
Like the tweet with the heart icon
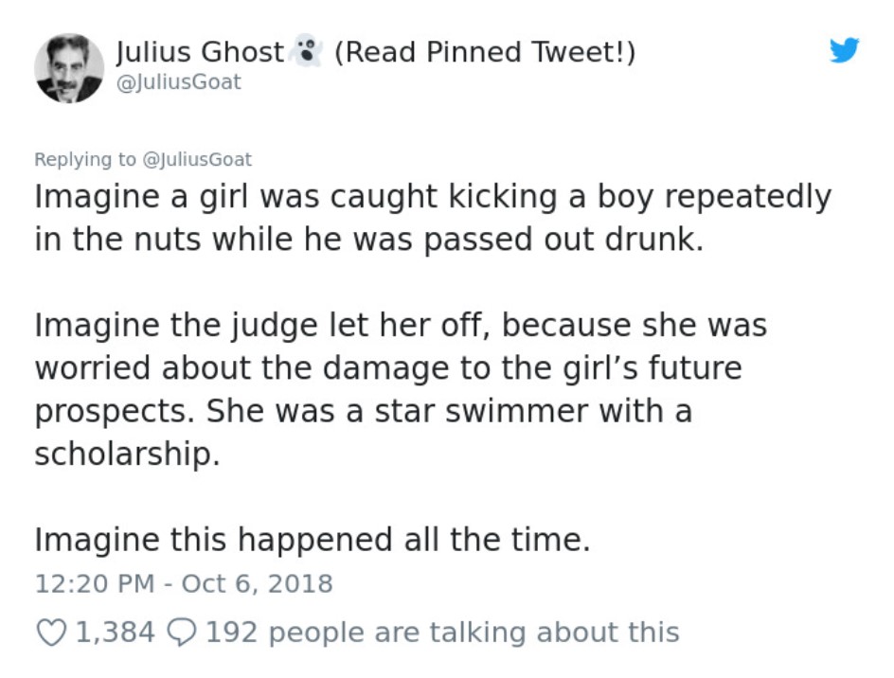51,633
